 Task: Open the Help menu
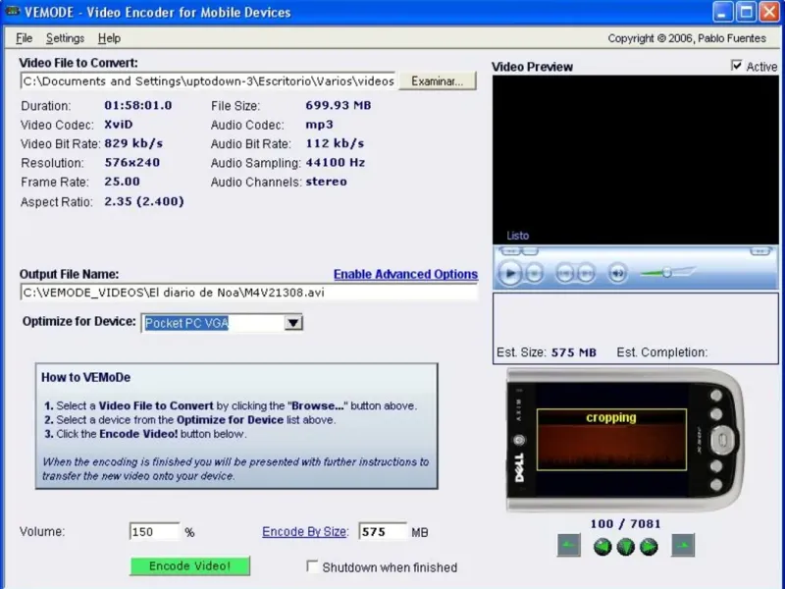point(109,38)
